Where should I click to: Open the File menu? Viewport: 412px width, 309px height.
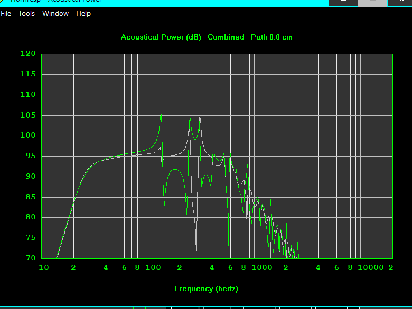click(x=6, y=13)
